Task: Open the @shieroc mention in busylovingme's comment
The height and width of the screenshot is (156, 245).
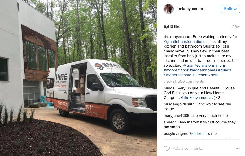Action: click(x=197, y=134)
